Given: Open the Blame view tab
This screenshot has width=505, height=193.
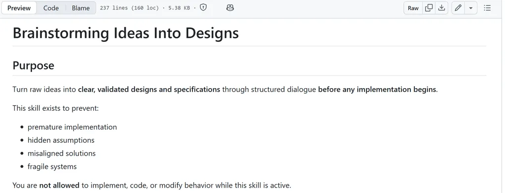Looking at the screenshot, I should [80, 8].
